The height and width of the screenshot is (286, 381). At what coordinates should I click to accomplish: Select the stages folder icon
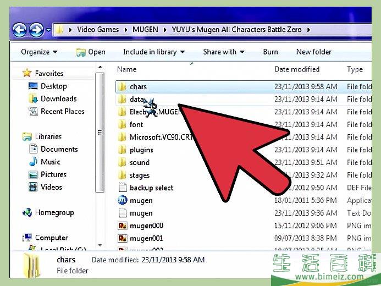[122, 175]
